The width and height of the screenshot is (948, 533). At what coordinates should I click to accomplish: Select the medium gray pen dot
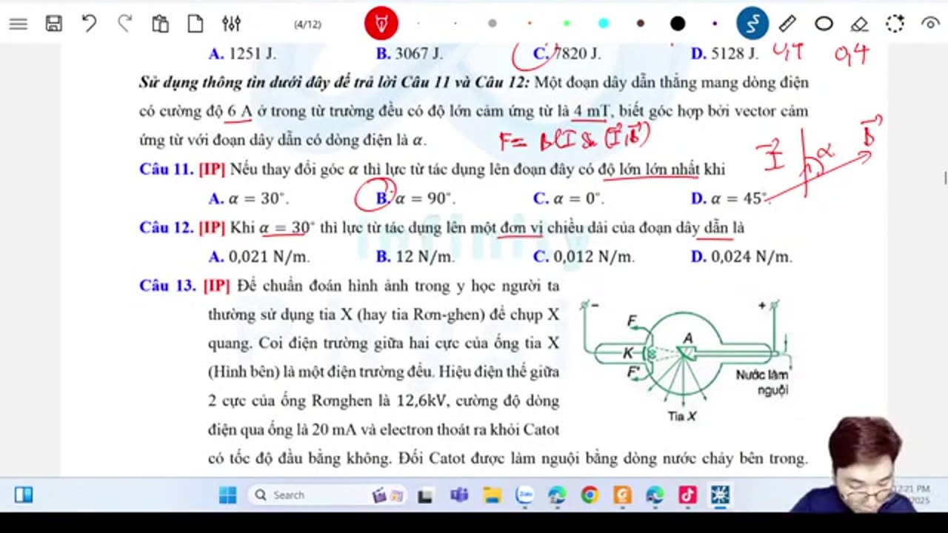pyautogui.click(x=493, y=24)
